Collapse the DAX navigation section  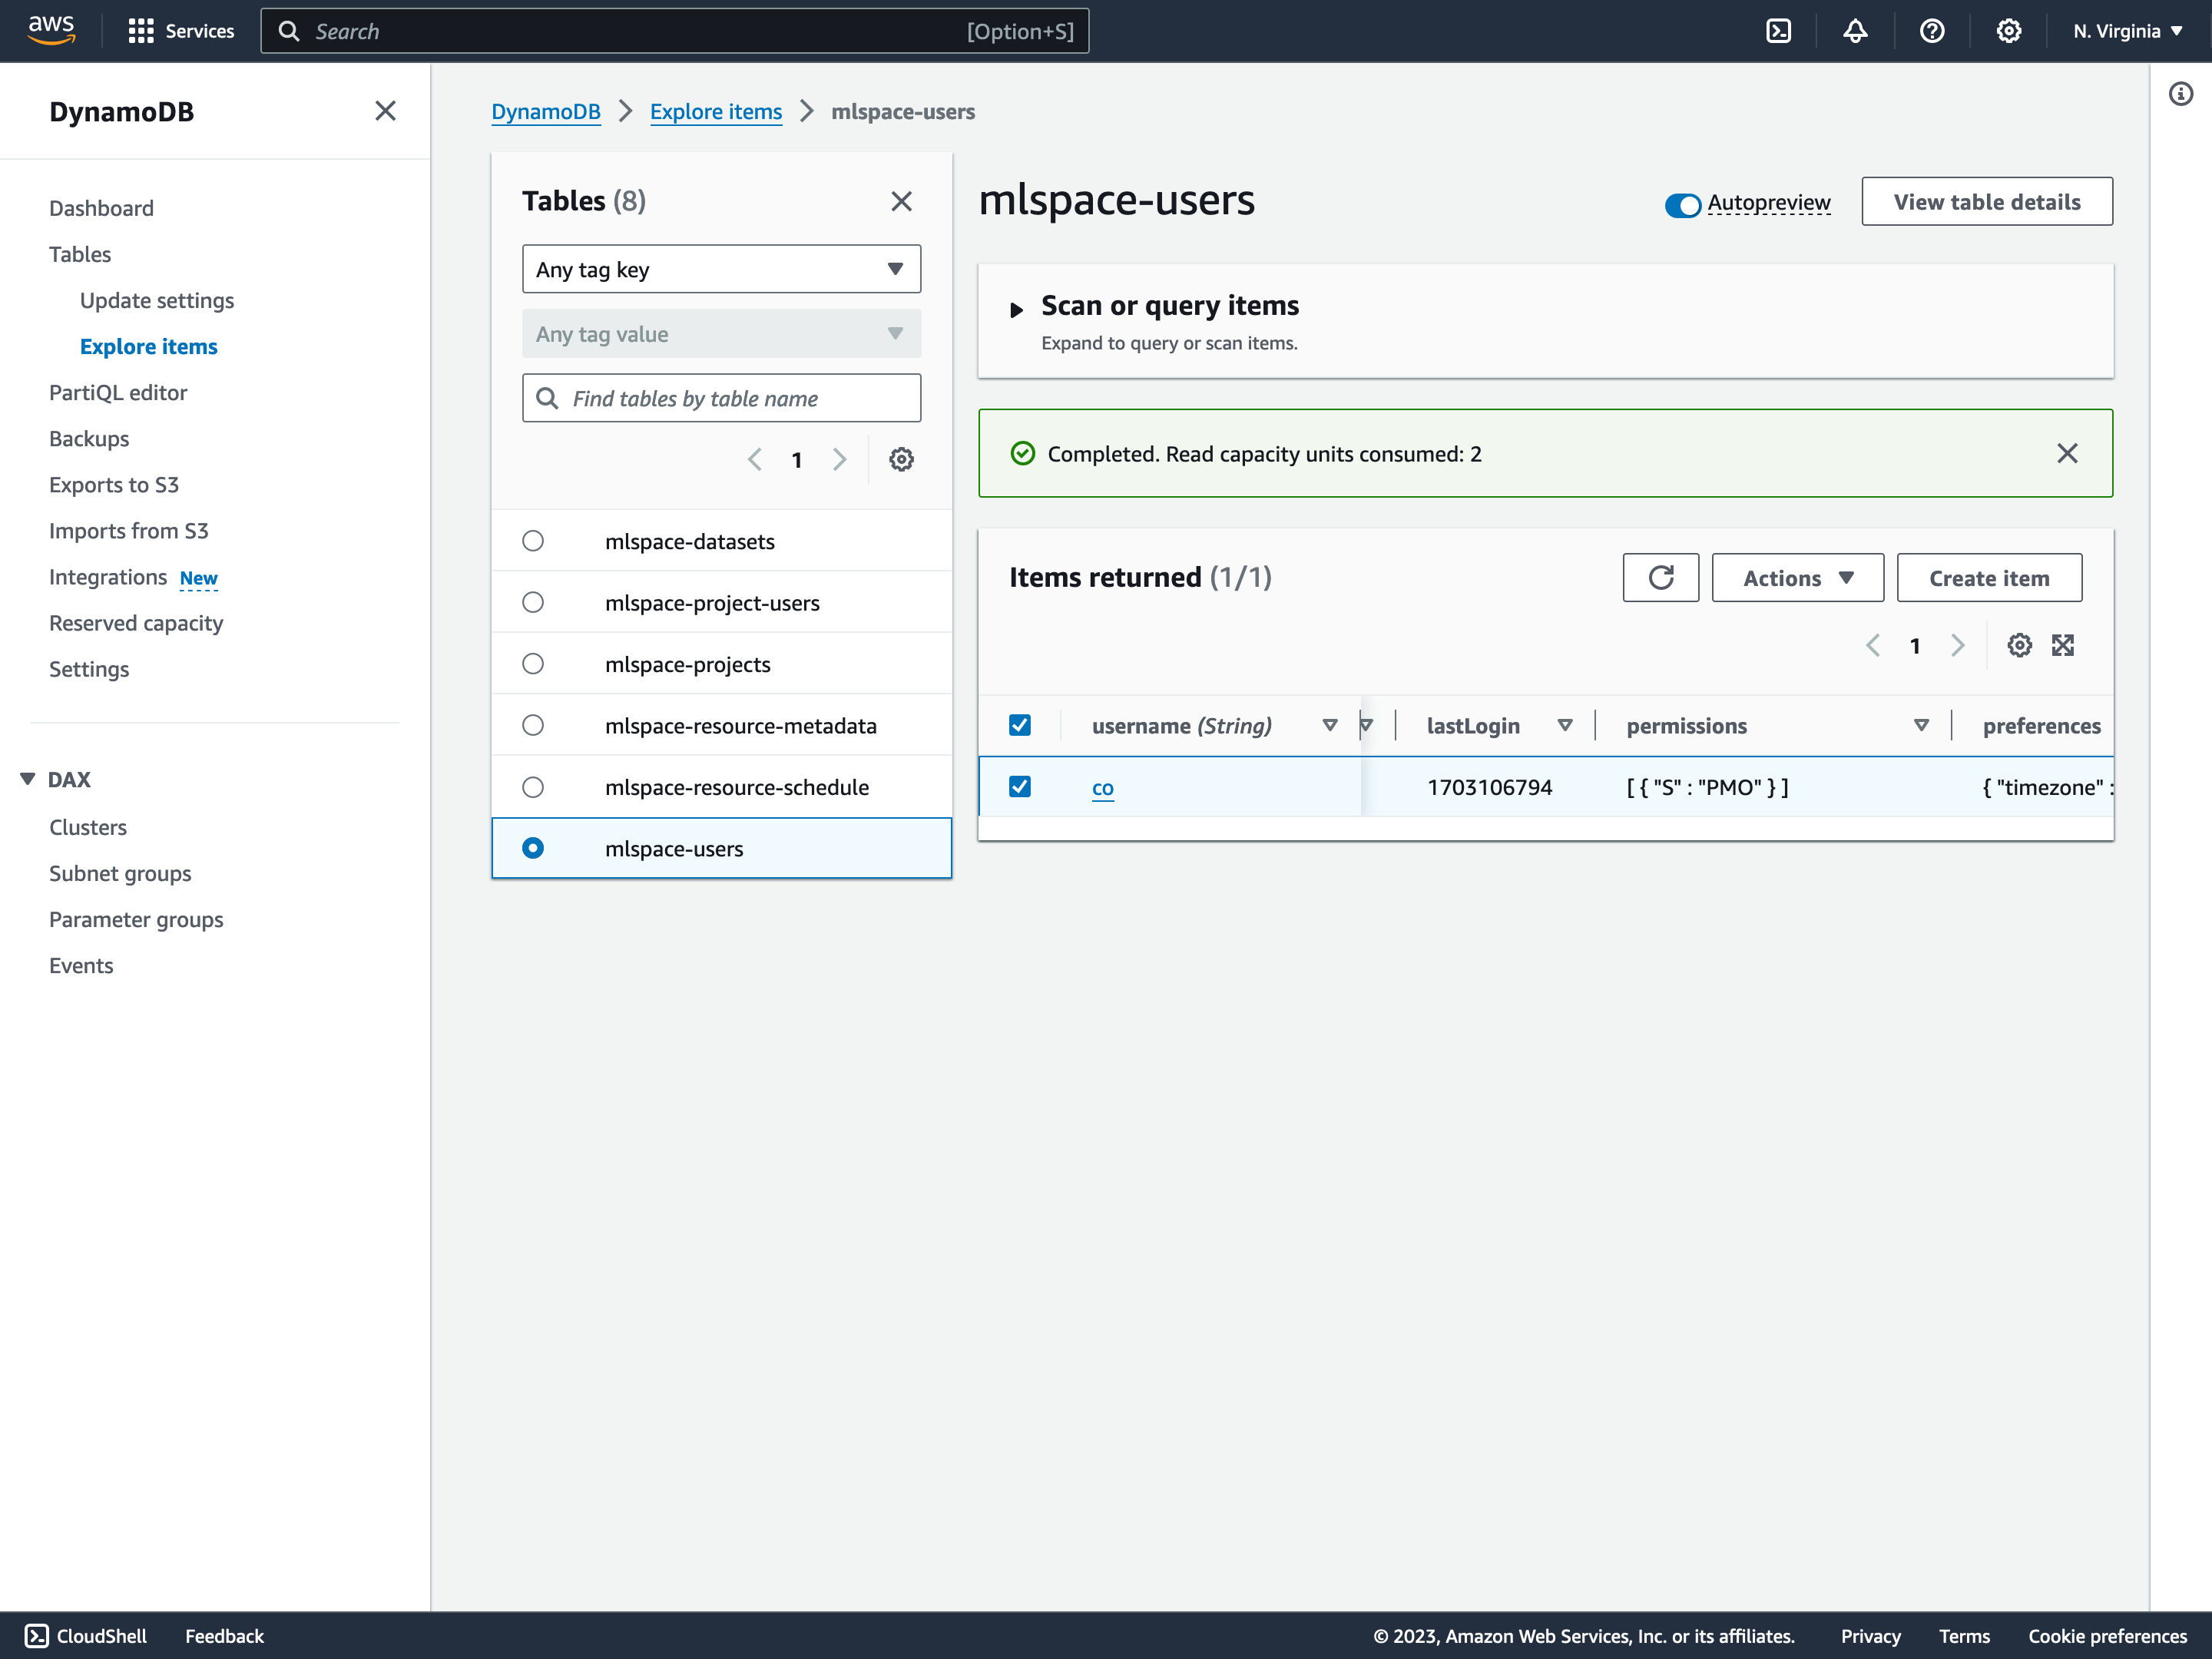point(28,779)
